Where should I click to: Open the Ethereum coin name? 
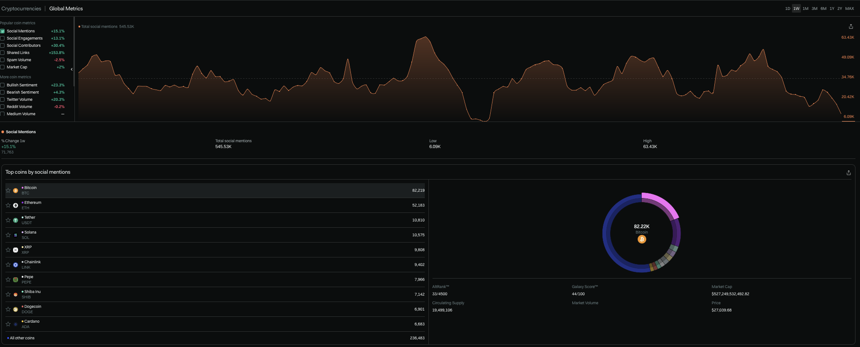pos(33,203)
